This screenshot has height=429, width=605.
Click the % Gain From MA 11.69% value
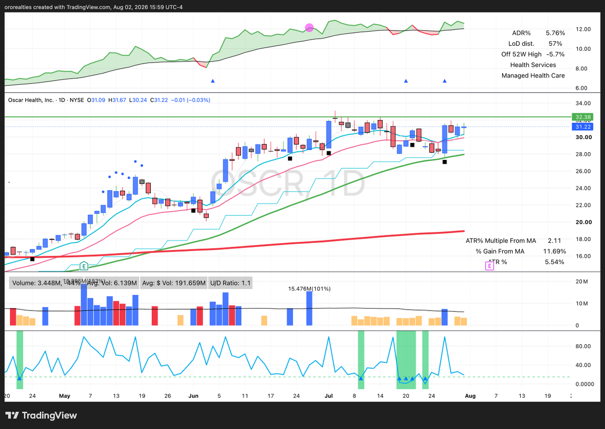pyautogui.click(x=555, y=251)
